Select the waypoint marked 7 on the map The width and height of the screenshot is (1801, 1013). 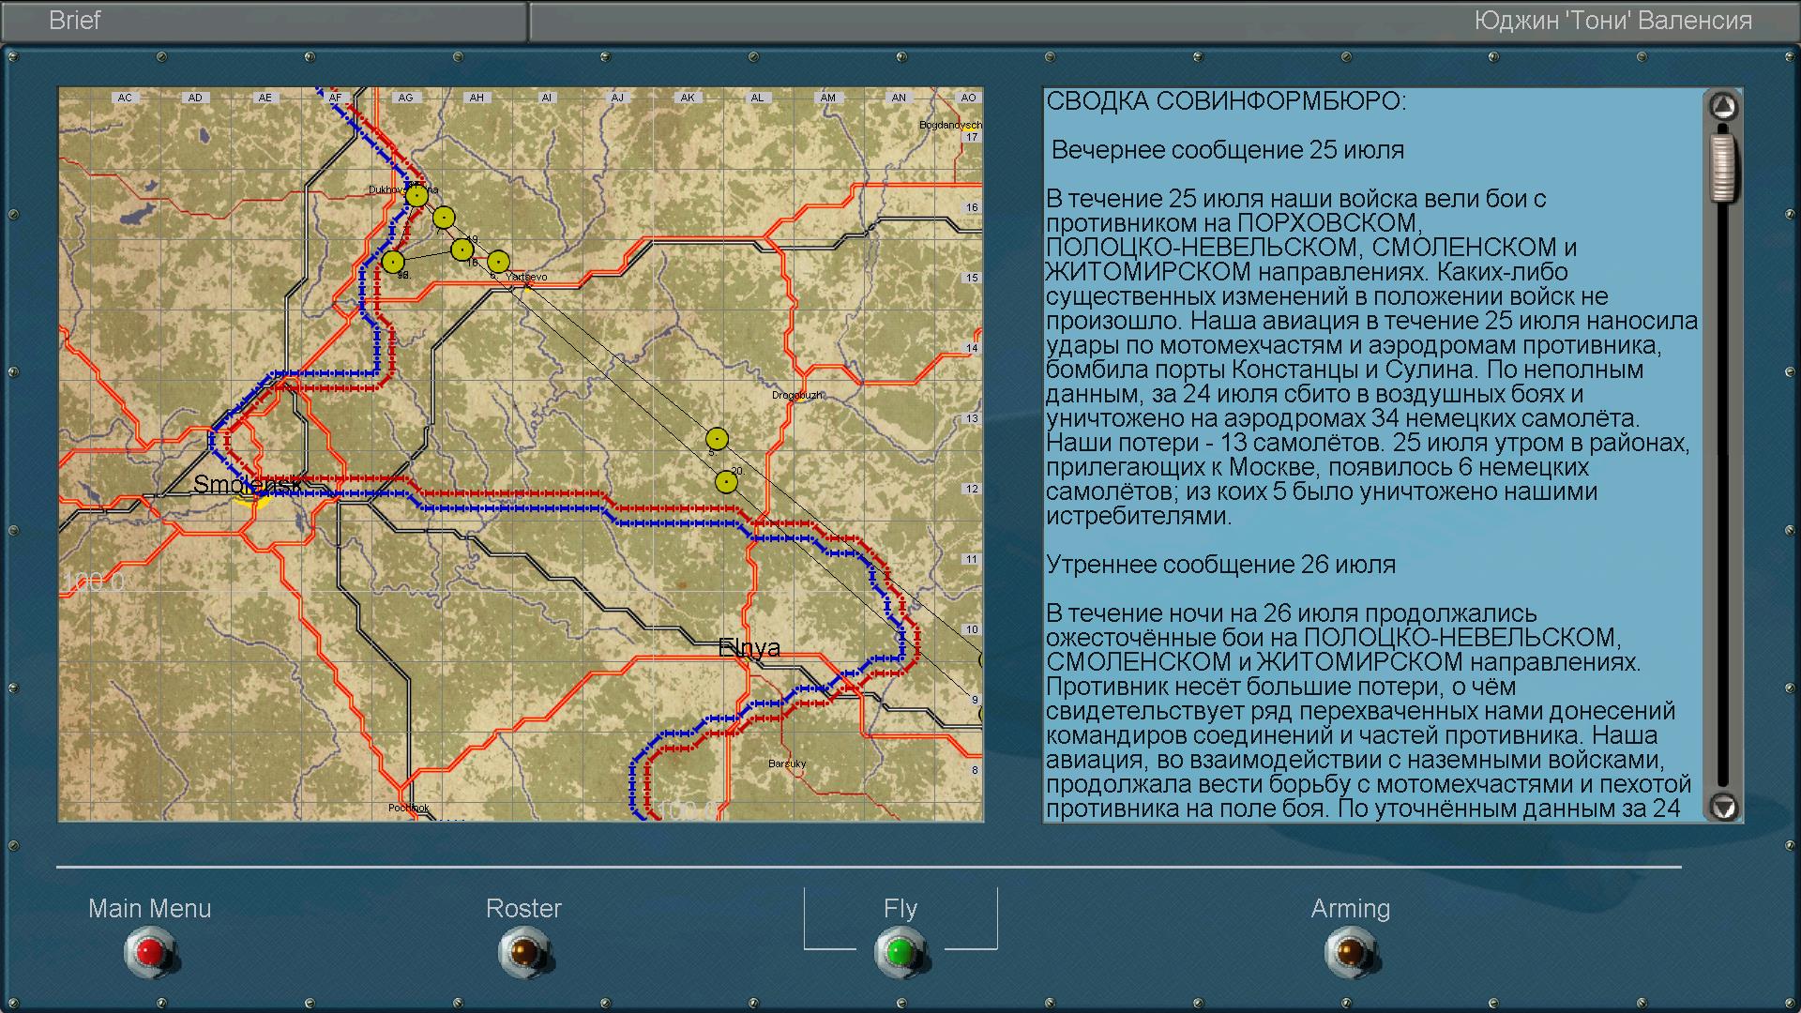444,218
